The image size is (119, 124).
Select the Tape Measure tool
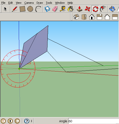[x=63, y=9]
